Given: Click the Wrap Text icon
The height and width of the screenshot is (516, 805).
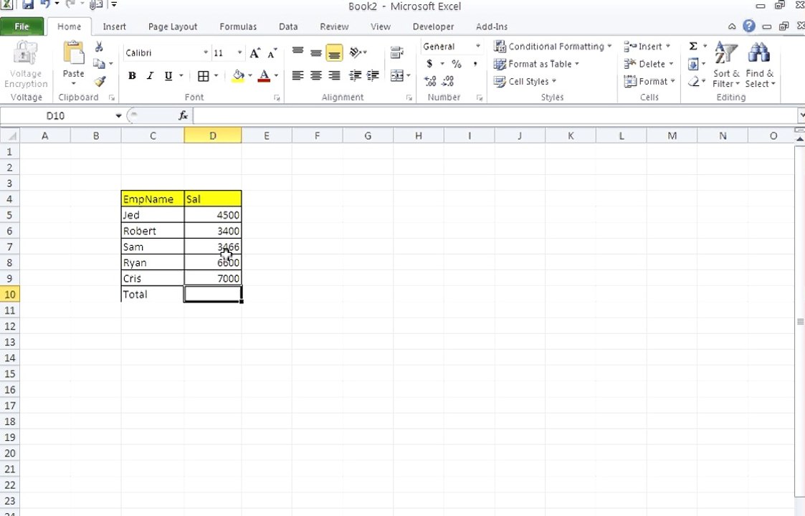Looking at the screenshot, I should point(396,52).
